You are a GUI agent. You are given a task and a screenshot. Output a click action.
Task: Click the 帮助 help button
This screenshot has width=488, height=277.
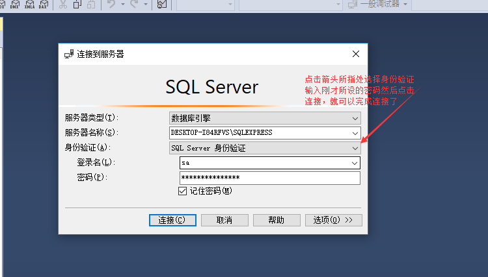(x=277, y=220)
